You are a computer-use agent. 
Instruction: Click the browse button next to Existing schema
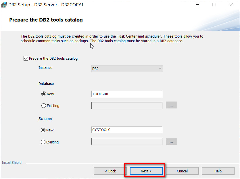point(171,141)
